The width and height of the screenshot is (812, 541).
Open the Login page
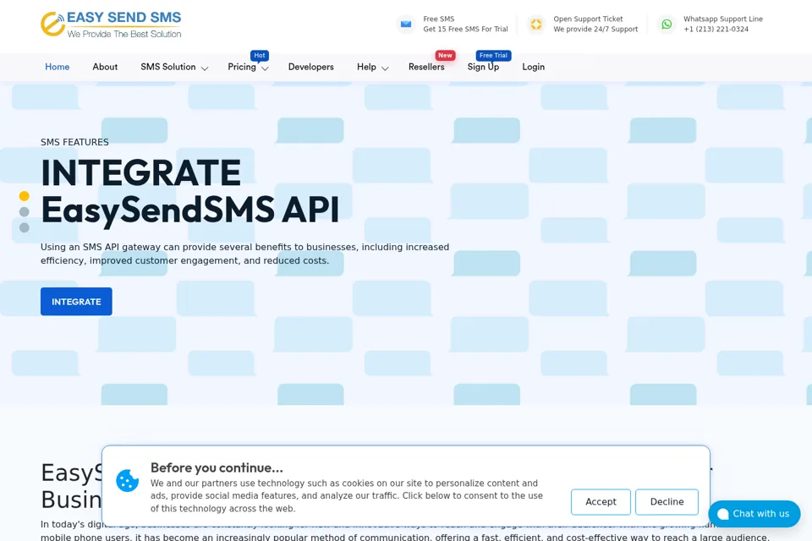(534, 67)
